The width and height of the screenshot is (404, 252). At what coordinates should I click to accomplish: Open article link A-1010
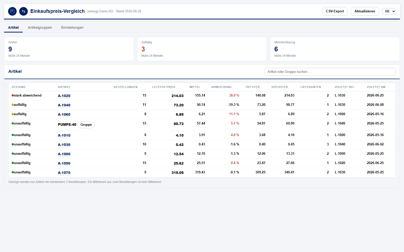click(64, 135)
